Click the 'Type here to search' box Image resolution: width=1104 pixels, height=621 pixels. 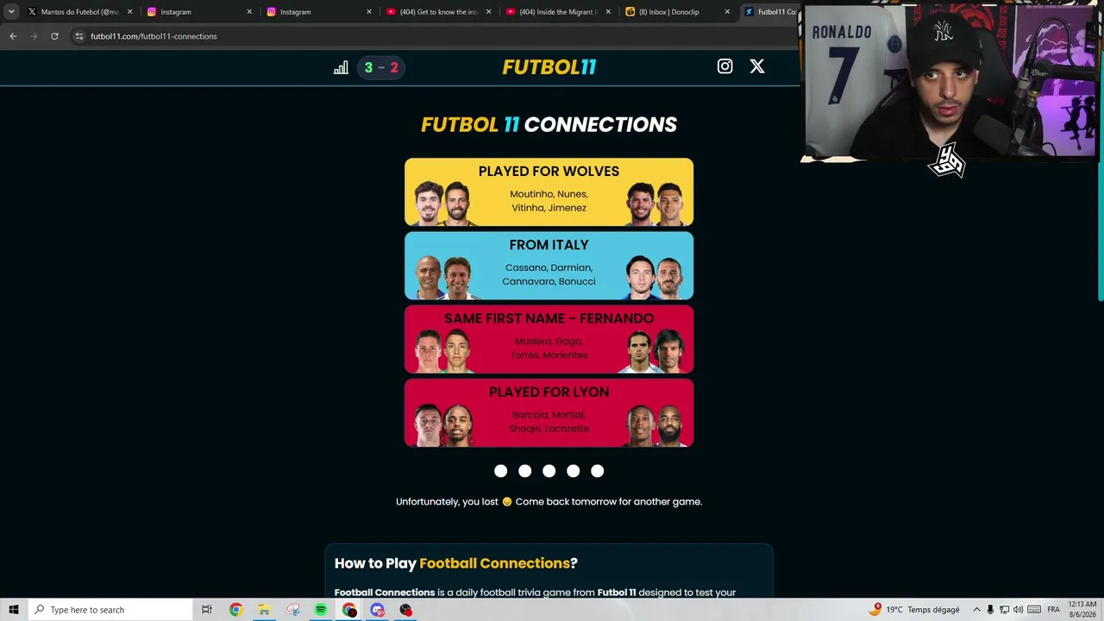tap(110, 610)
